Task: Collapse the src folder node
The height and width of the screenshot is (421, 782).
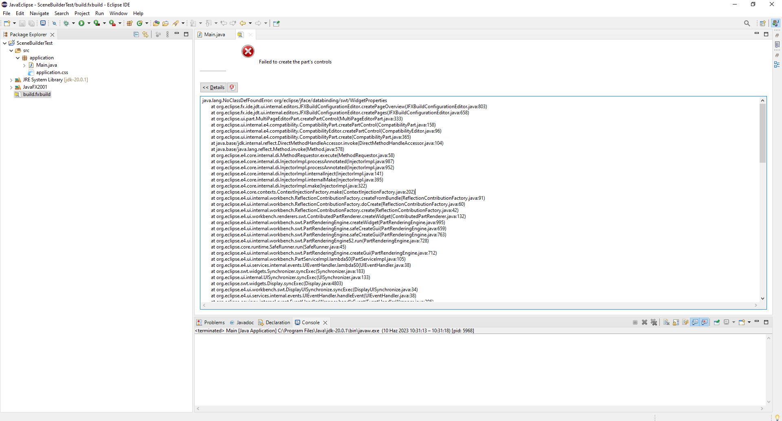Action: (11, 50)
